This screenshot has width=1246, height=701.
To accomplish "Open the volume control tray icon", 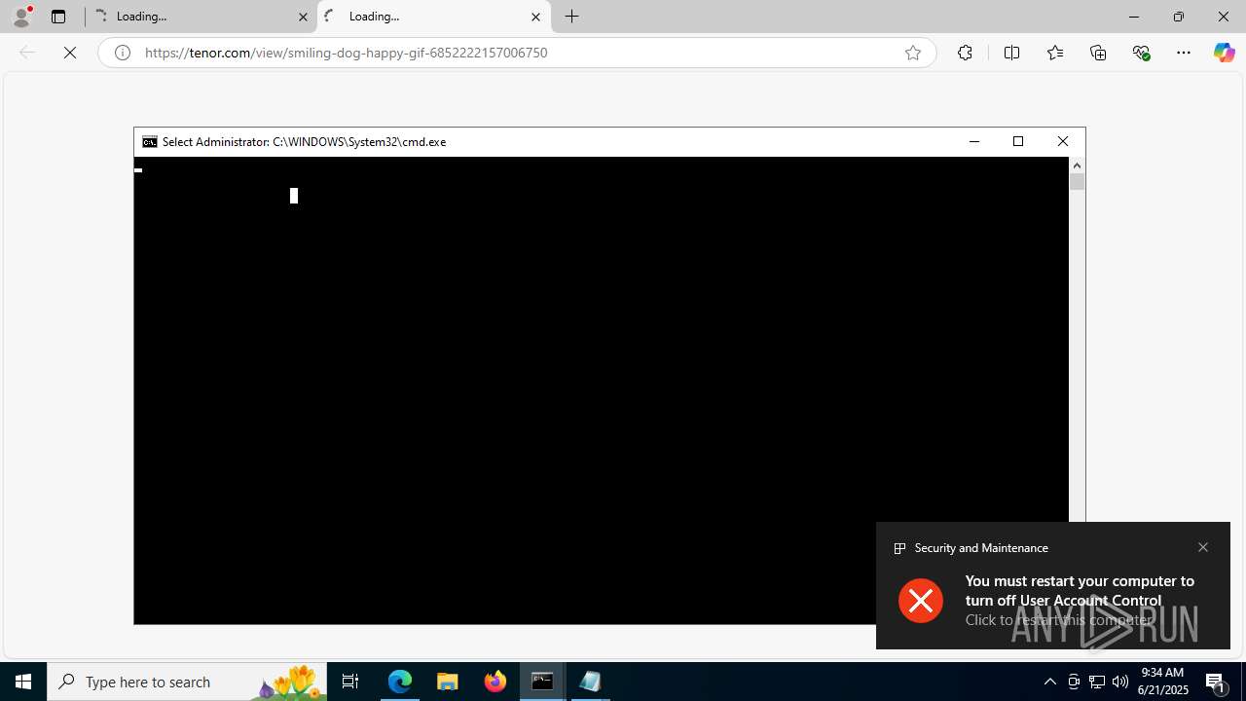I will point(1120,682).
